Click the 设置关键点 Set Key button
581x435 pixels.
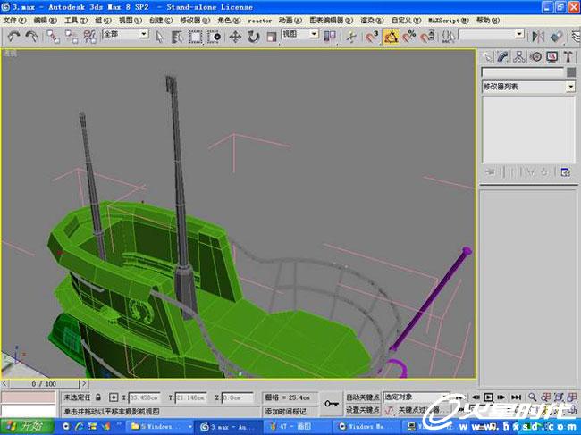(x=363, y=410)
